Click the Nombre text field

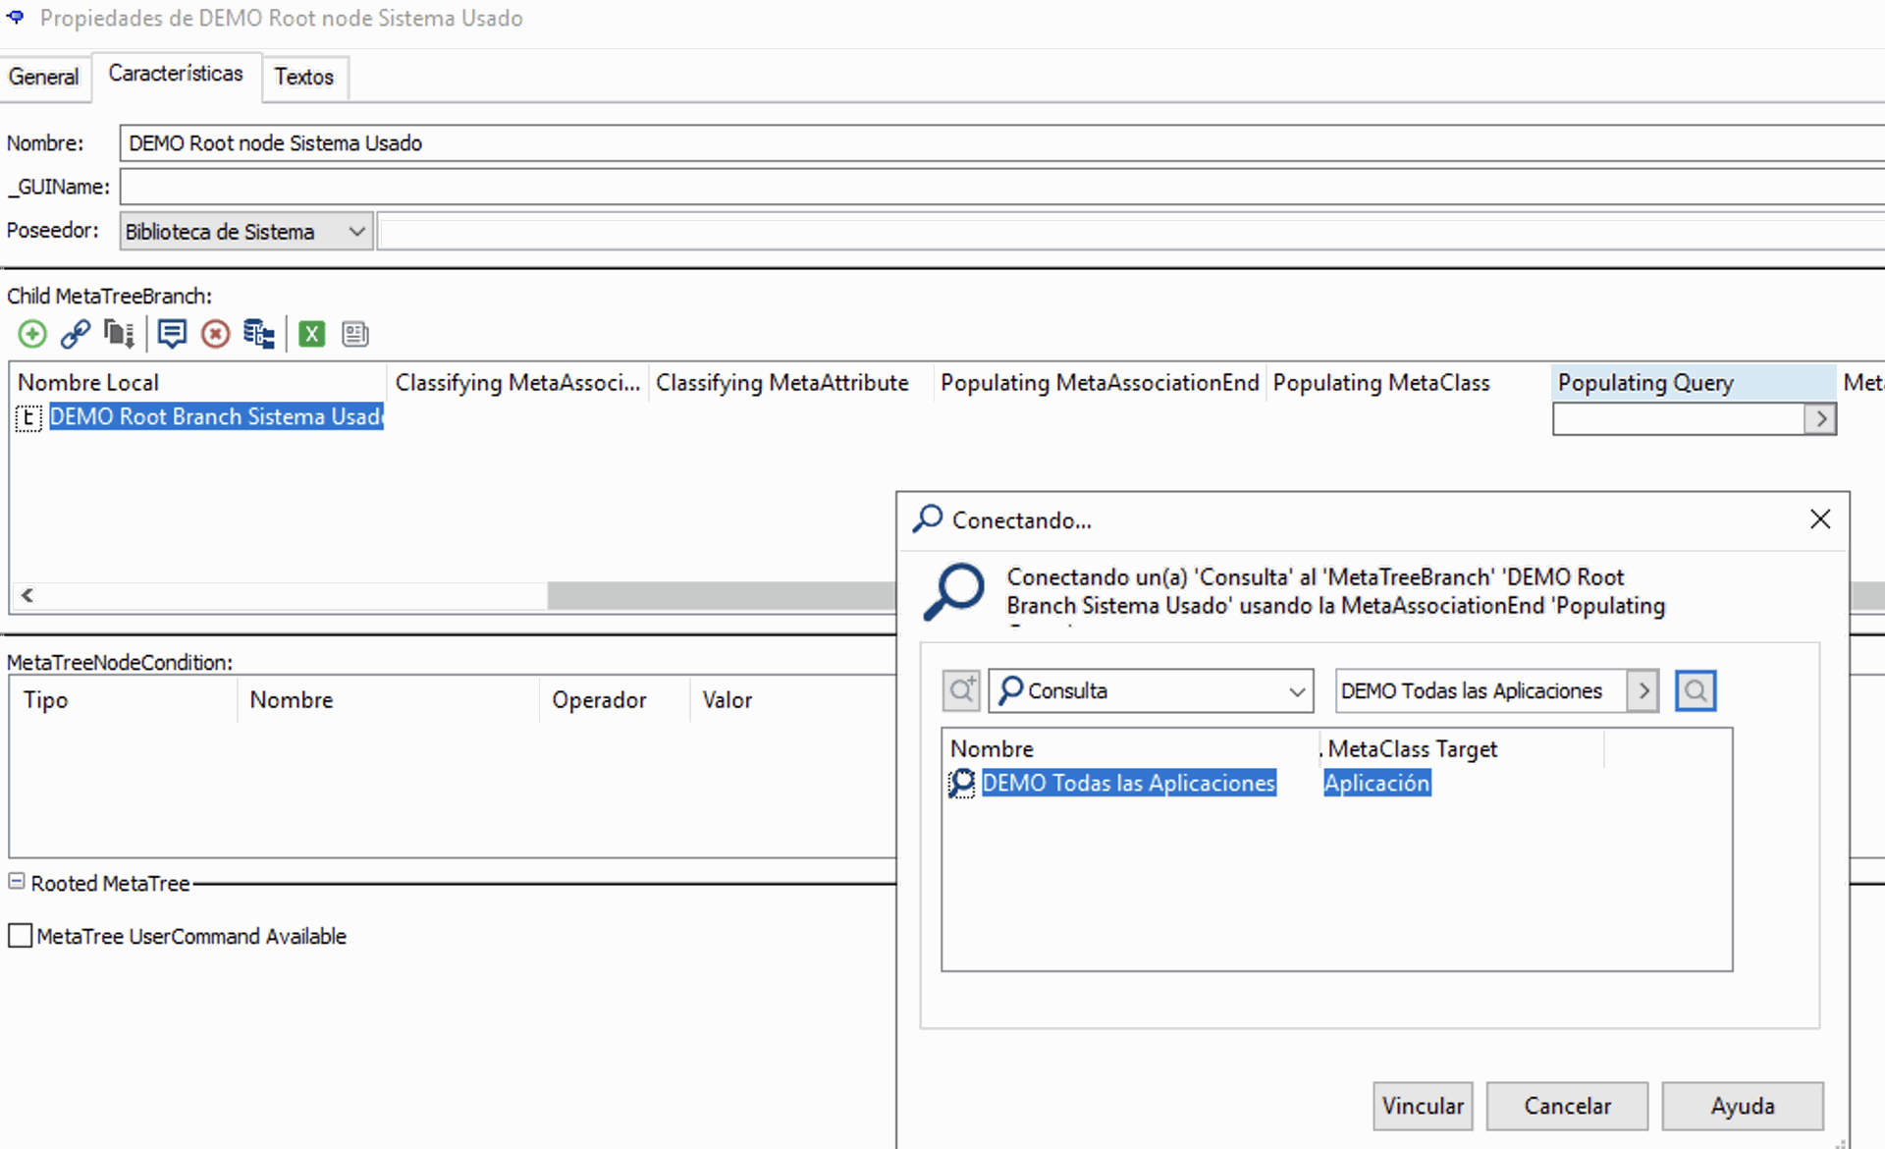coord(1001,143)
